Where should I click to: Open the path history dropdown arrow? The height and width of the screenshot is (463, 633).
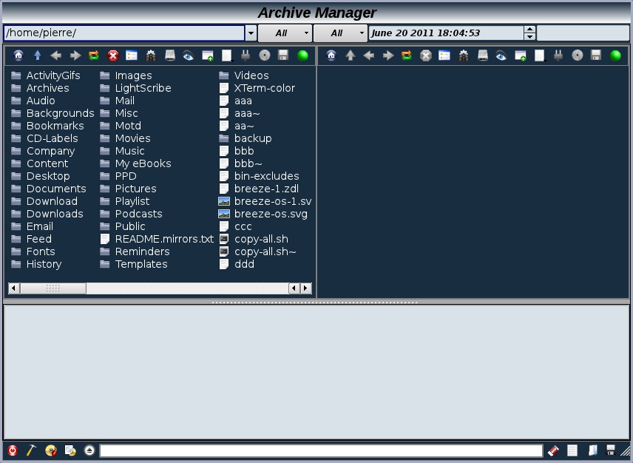tap(251, 33)
